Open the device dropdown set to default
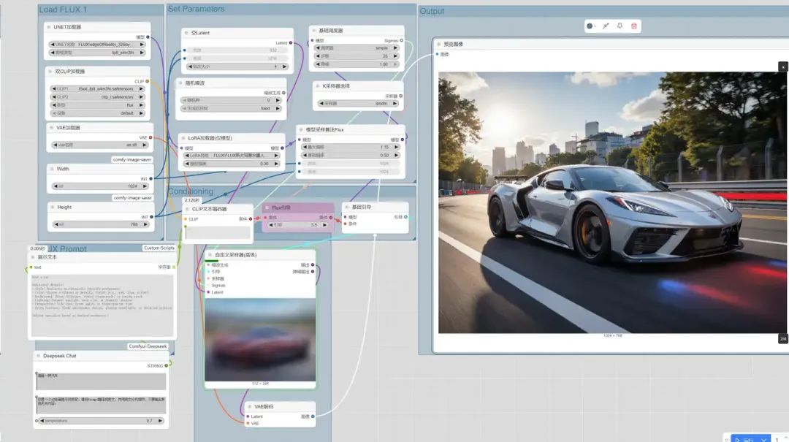This screenshot has width=789, height=442. pos(98,113)
